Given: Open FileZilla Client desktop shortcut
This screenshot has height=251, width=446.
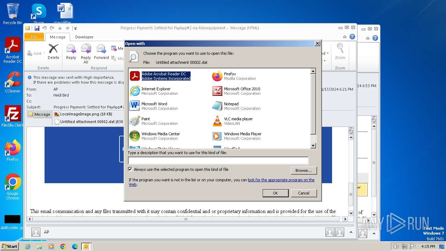Looking at the screenshot, I should 13,116.
